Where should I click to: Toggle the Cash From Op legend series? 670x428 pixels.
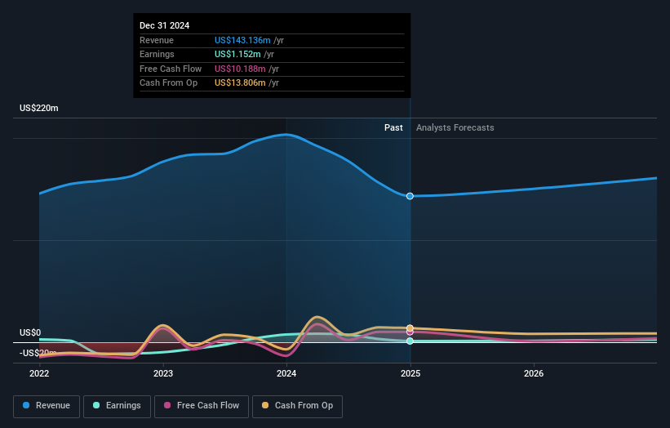(x=297, y=406)
